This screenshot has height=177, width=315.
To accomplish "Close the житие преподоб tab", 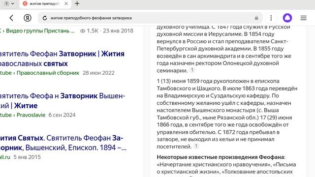I will pyautogui.click(x=66, y=3).
